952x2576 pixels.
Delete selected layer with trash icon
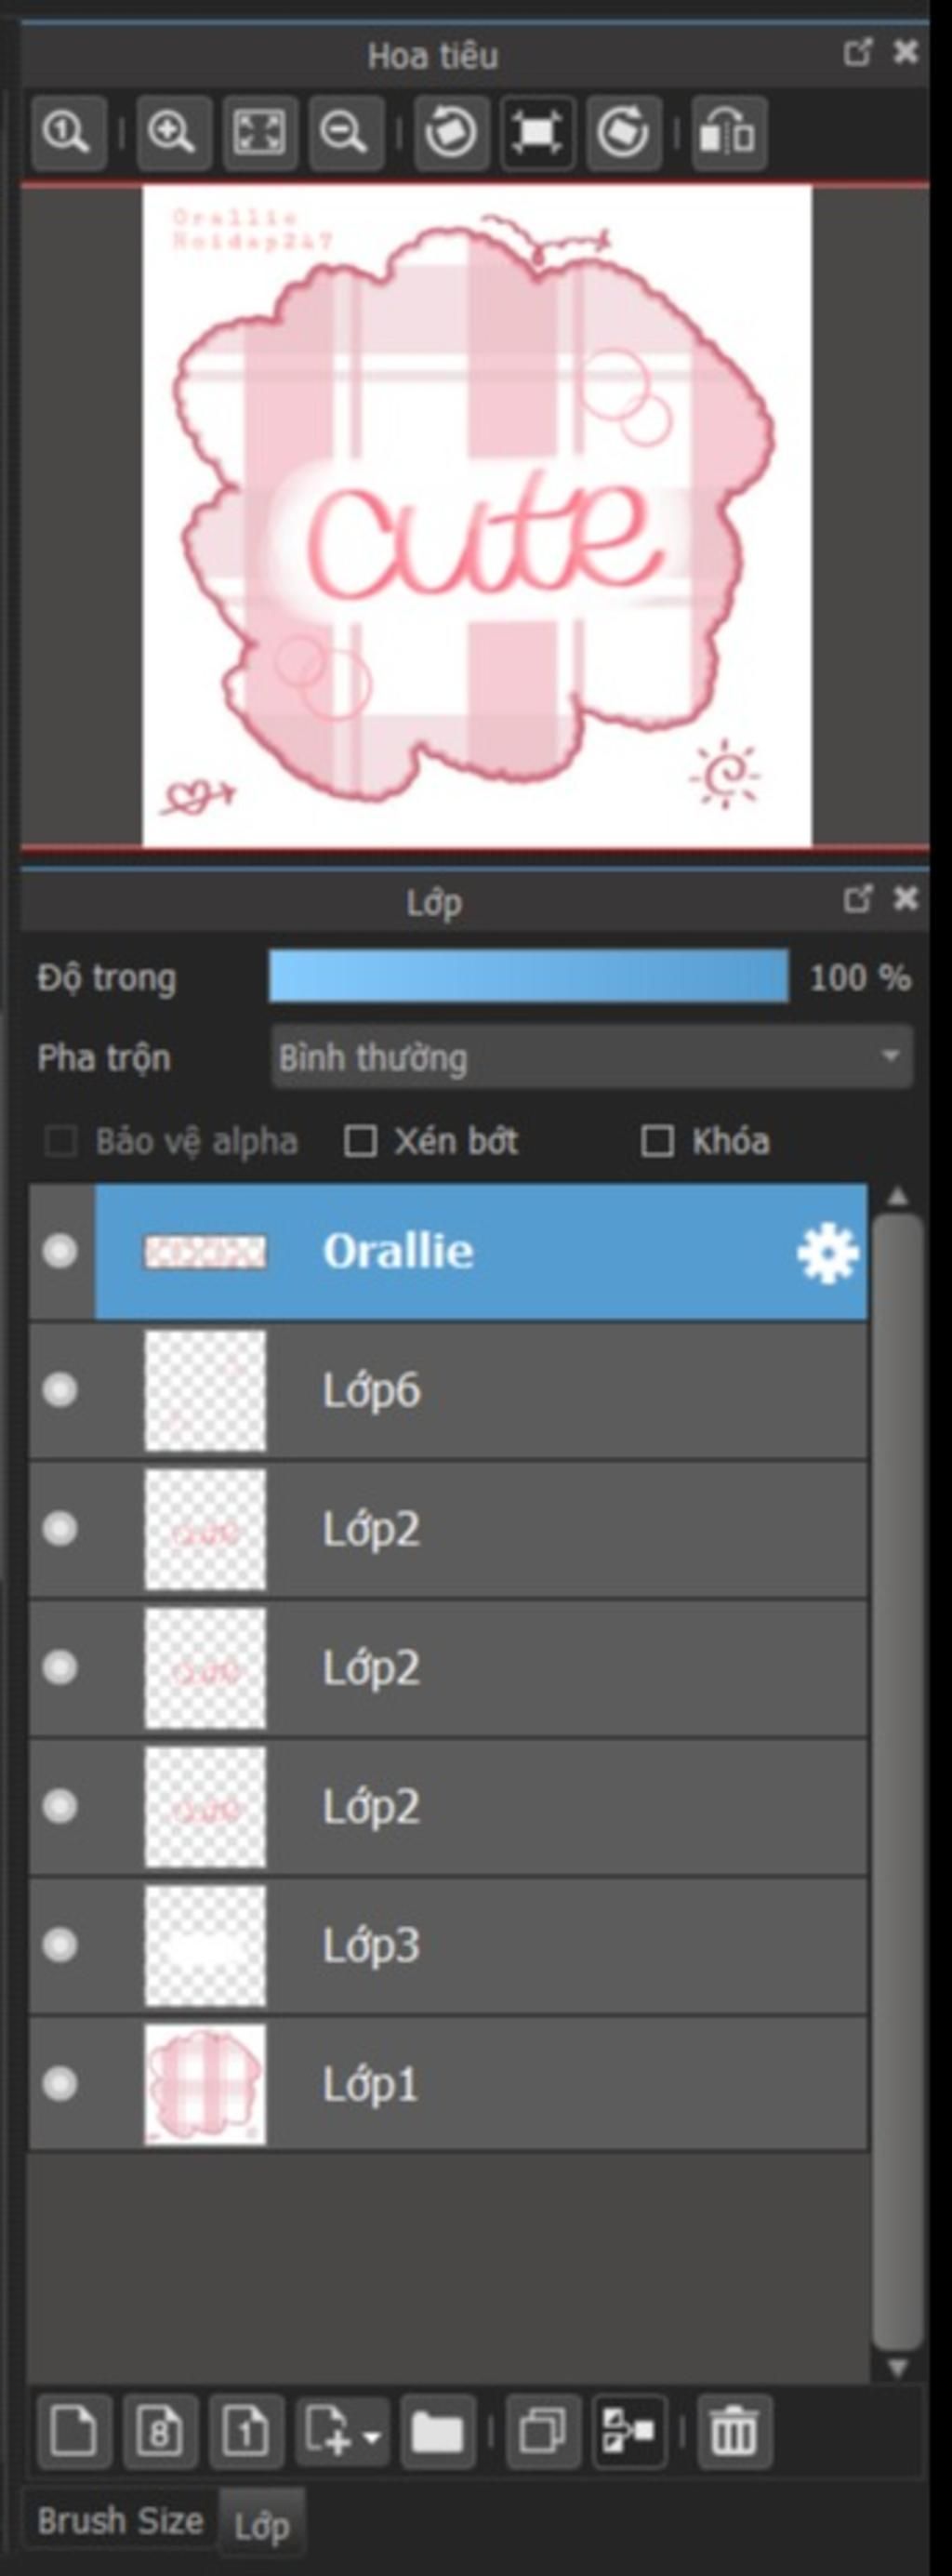pyautogui.click(x=734, y=2430)
